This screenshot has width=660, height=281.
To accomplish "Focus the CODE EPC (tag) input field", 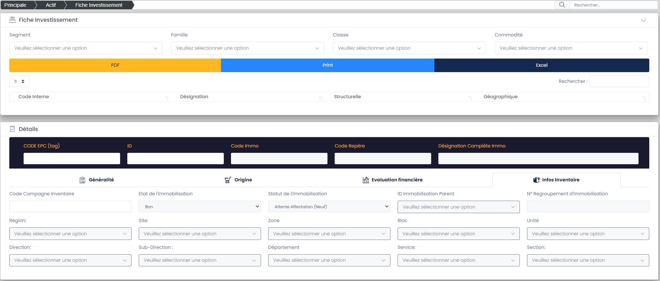I will [72, 159].
